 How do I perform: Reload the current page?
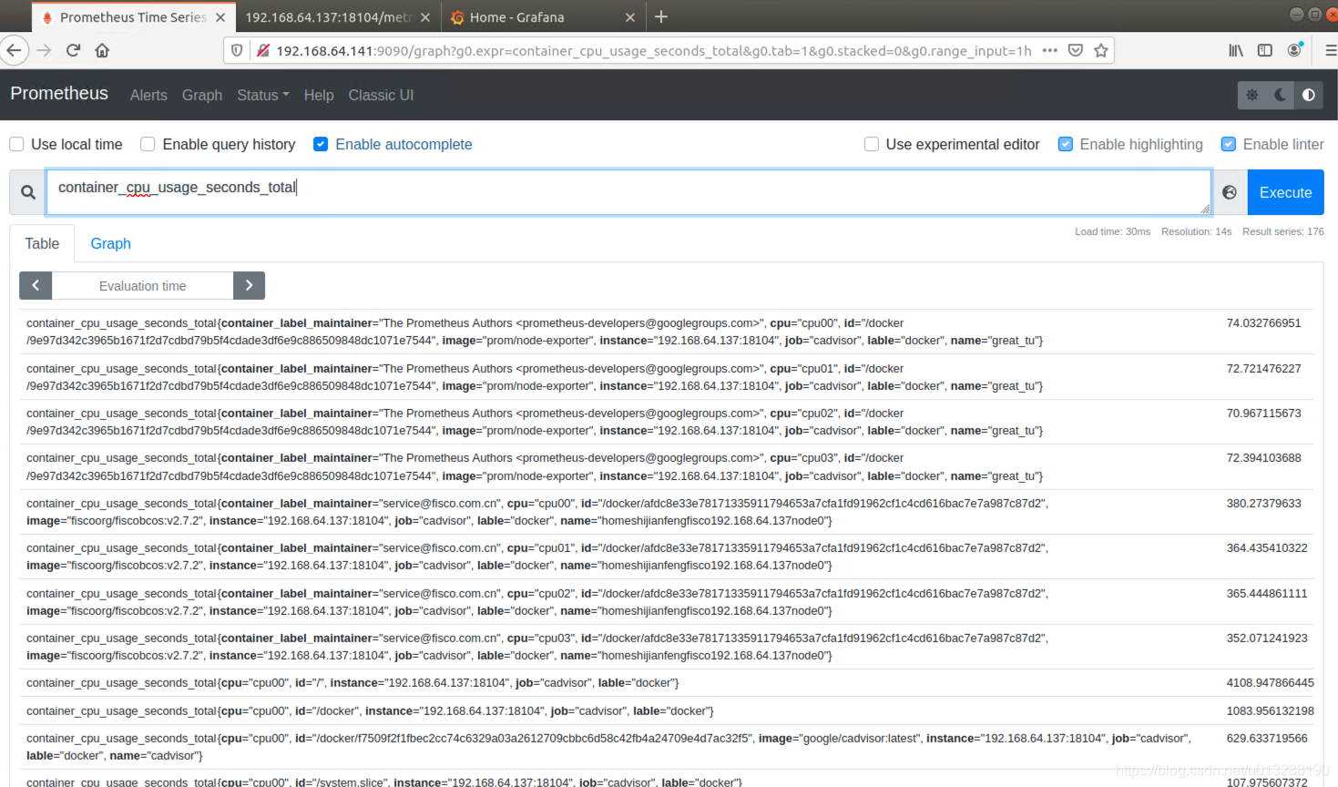pos(73,50)
